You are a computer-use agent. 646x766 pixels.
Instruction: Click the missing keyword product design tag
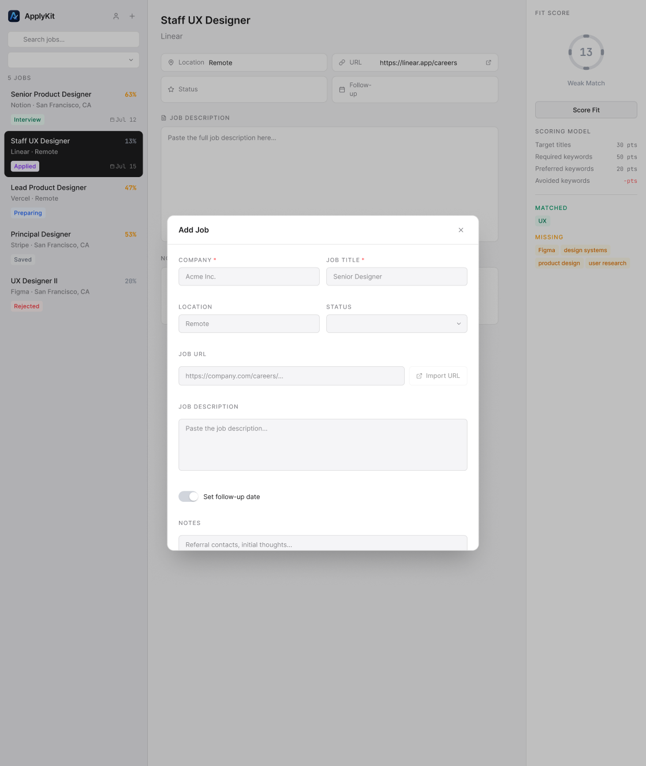pyautogui.click(x=559, y=264)
